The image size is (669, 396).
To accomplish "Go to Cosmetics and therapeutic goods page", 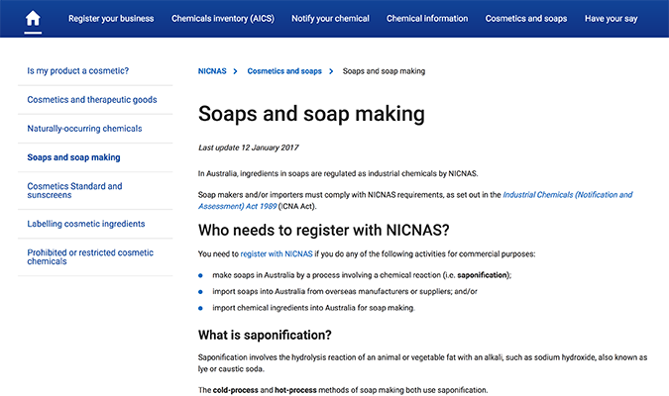I will pos(91,100).
